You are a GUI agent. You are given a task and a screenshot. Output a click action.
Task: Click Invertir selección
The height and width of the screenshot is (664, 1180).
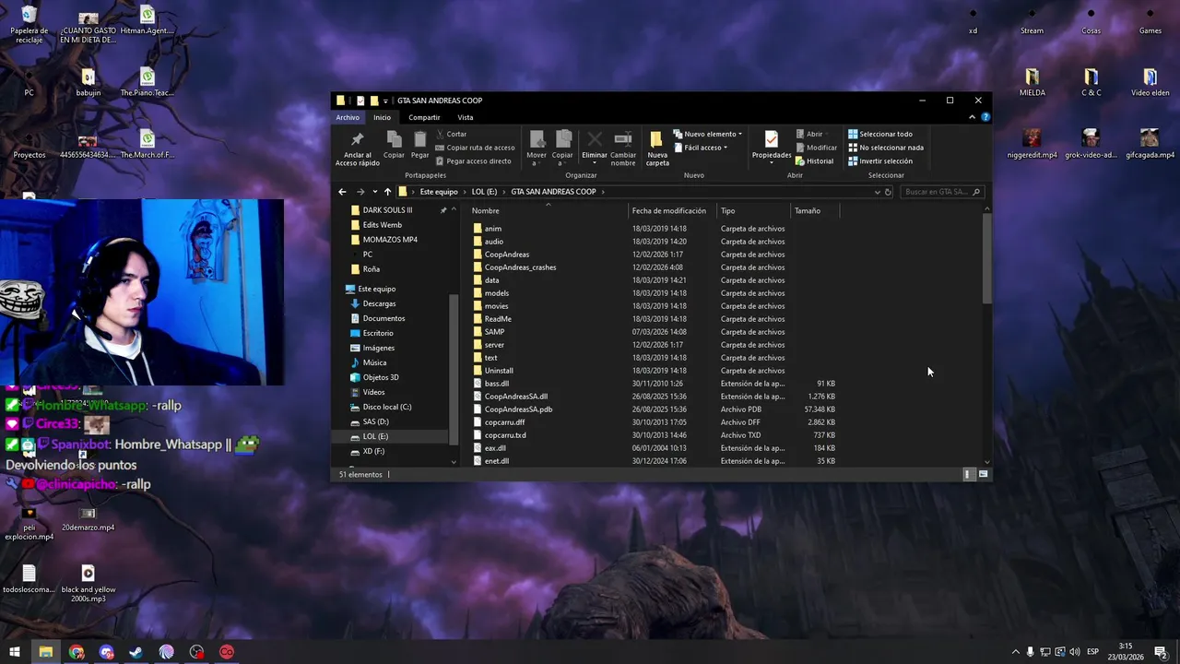coord(880,161)
